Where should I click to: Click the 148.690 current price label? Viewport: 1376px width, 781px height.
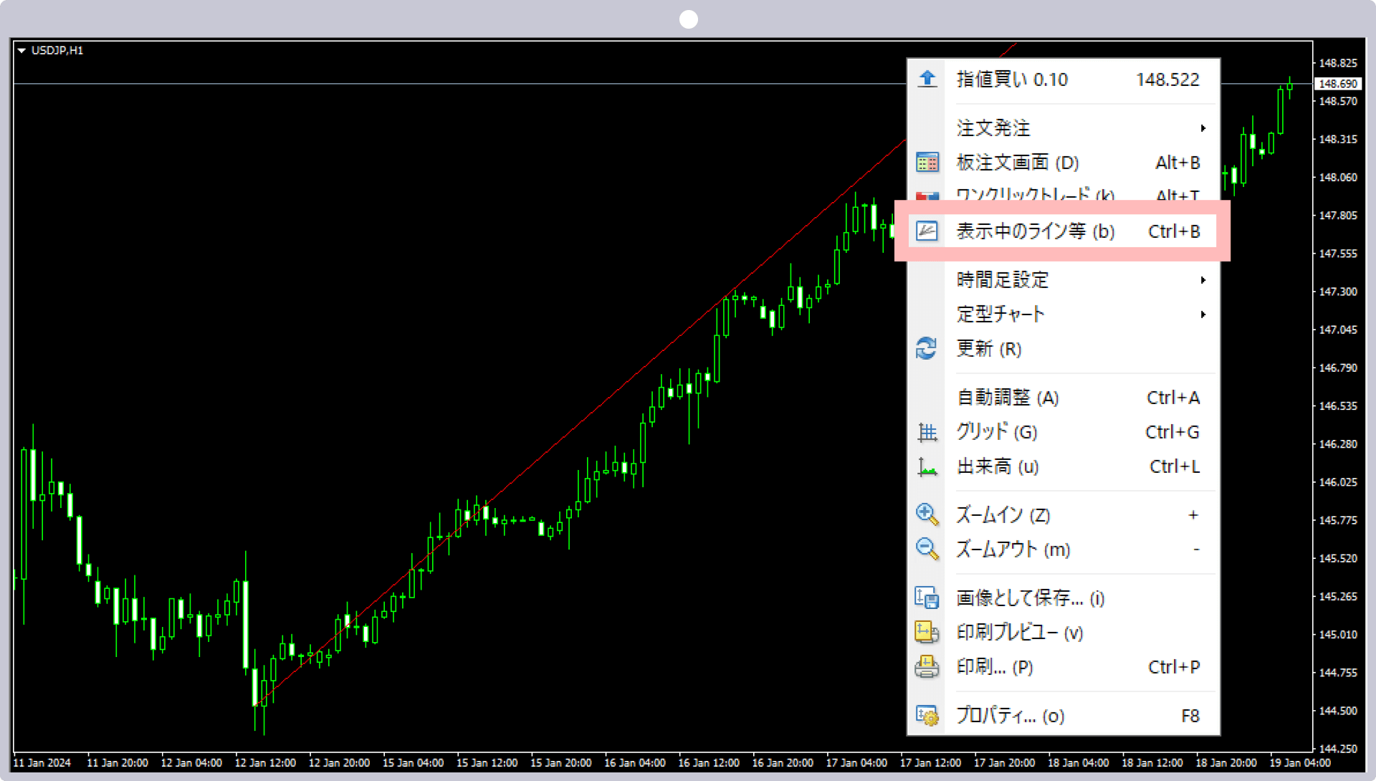click(x=1338, y=84)
